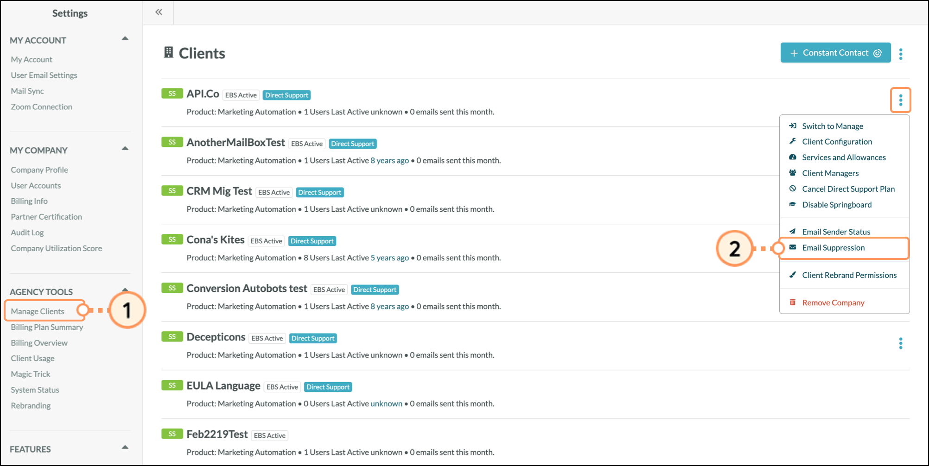Click SS badge beside EULA Language
The height and width of the screenshot is (466, 929).
click(x=172, y=385)
